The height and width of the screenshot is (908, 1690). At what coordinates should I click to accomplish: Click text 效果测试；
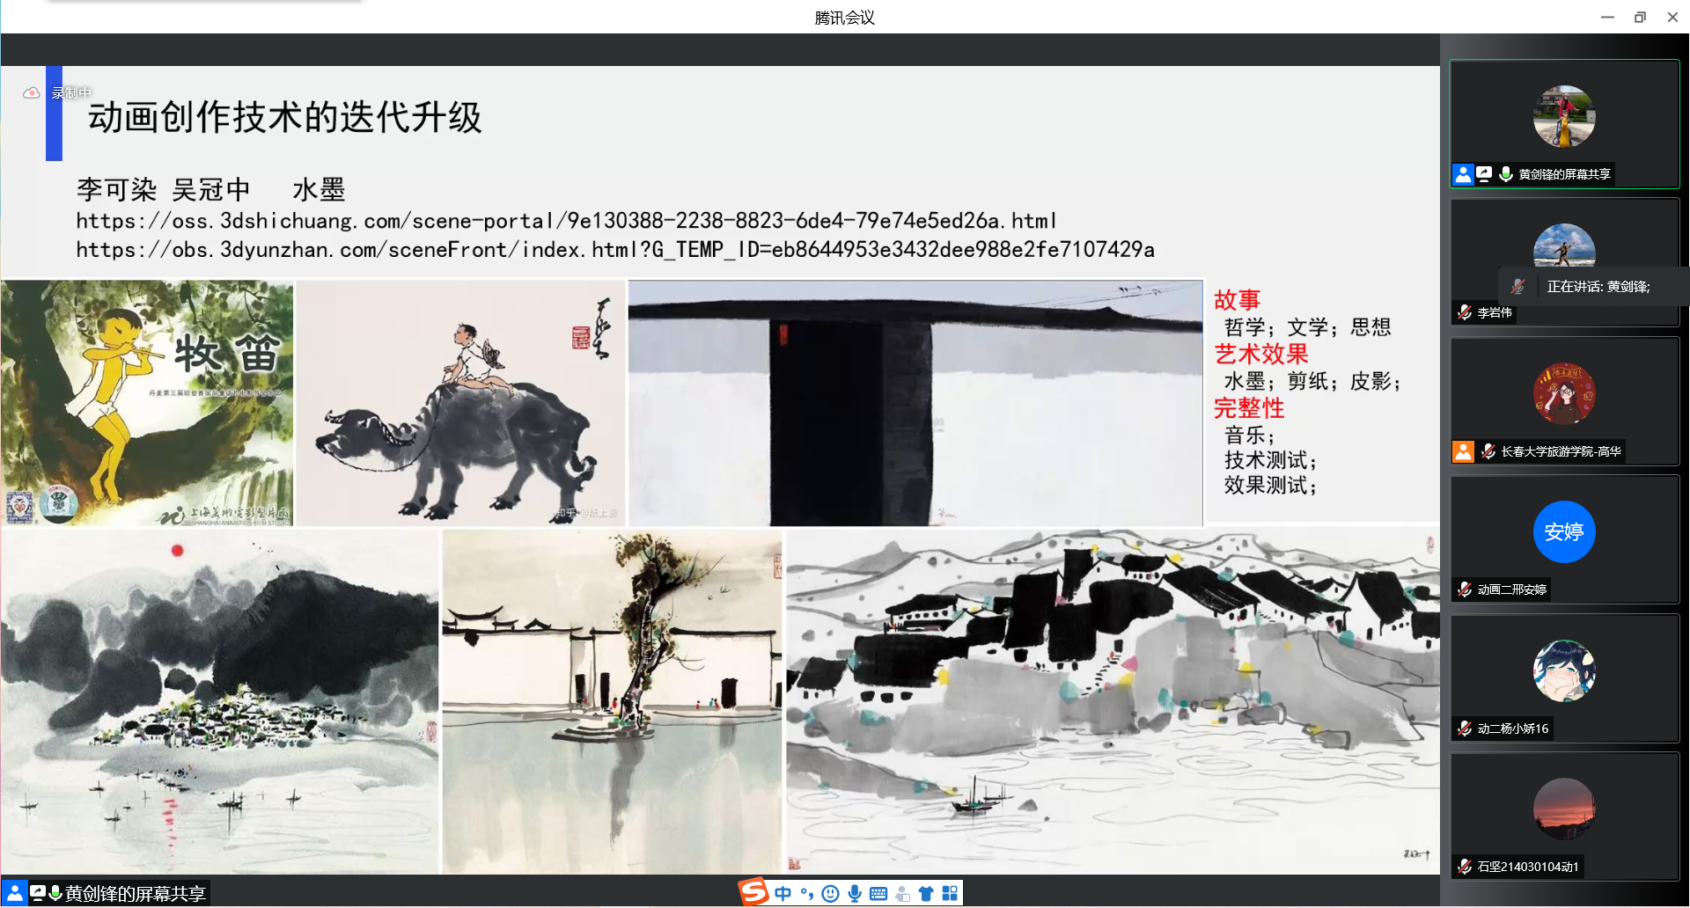point(1269,485)
